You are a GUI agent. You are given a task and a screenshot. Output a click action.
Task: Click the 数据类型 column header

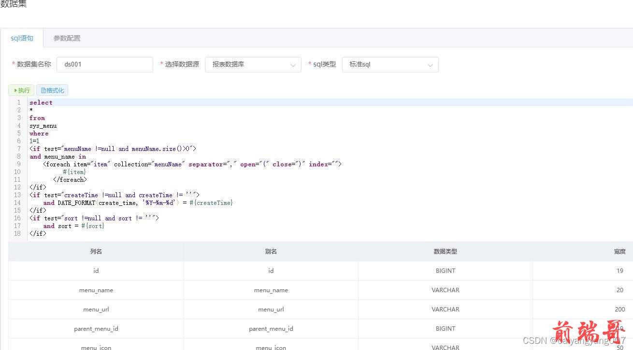pyautogui.click(x=445, y=252)
